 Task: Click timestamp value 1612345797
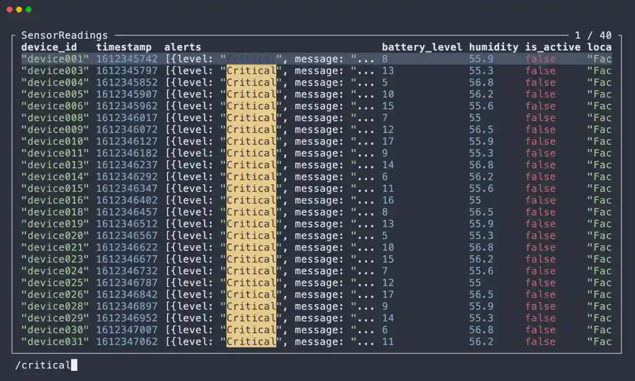tap(127, 70)
